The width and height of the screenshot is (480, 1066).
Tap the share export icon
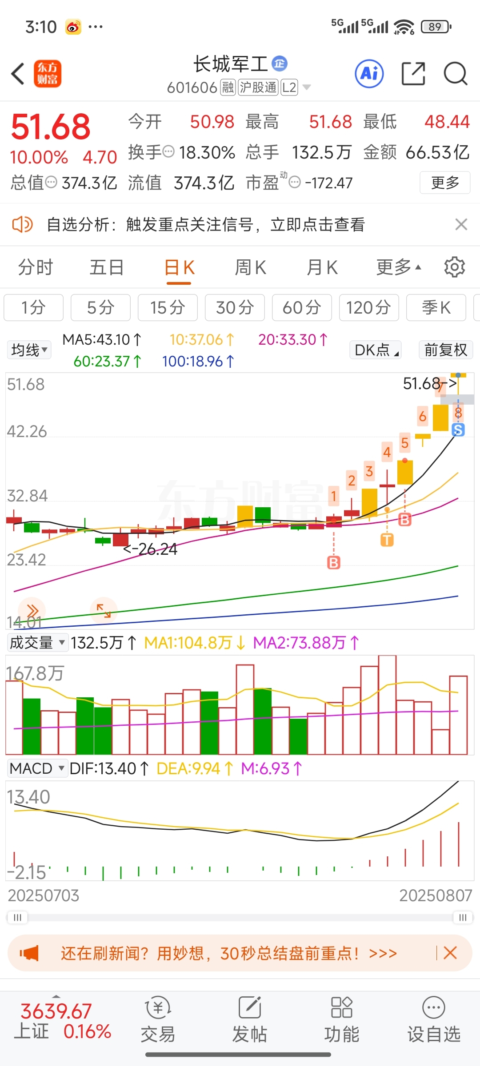pyautogui.click(x=413, y=73)
